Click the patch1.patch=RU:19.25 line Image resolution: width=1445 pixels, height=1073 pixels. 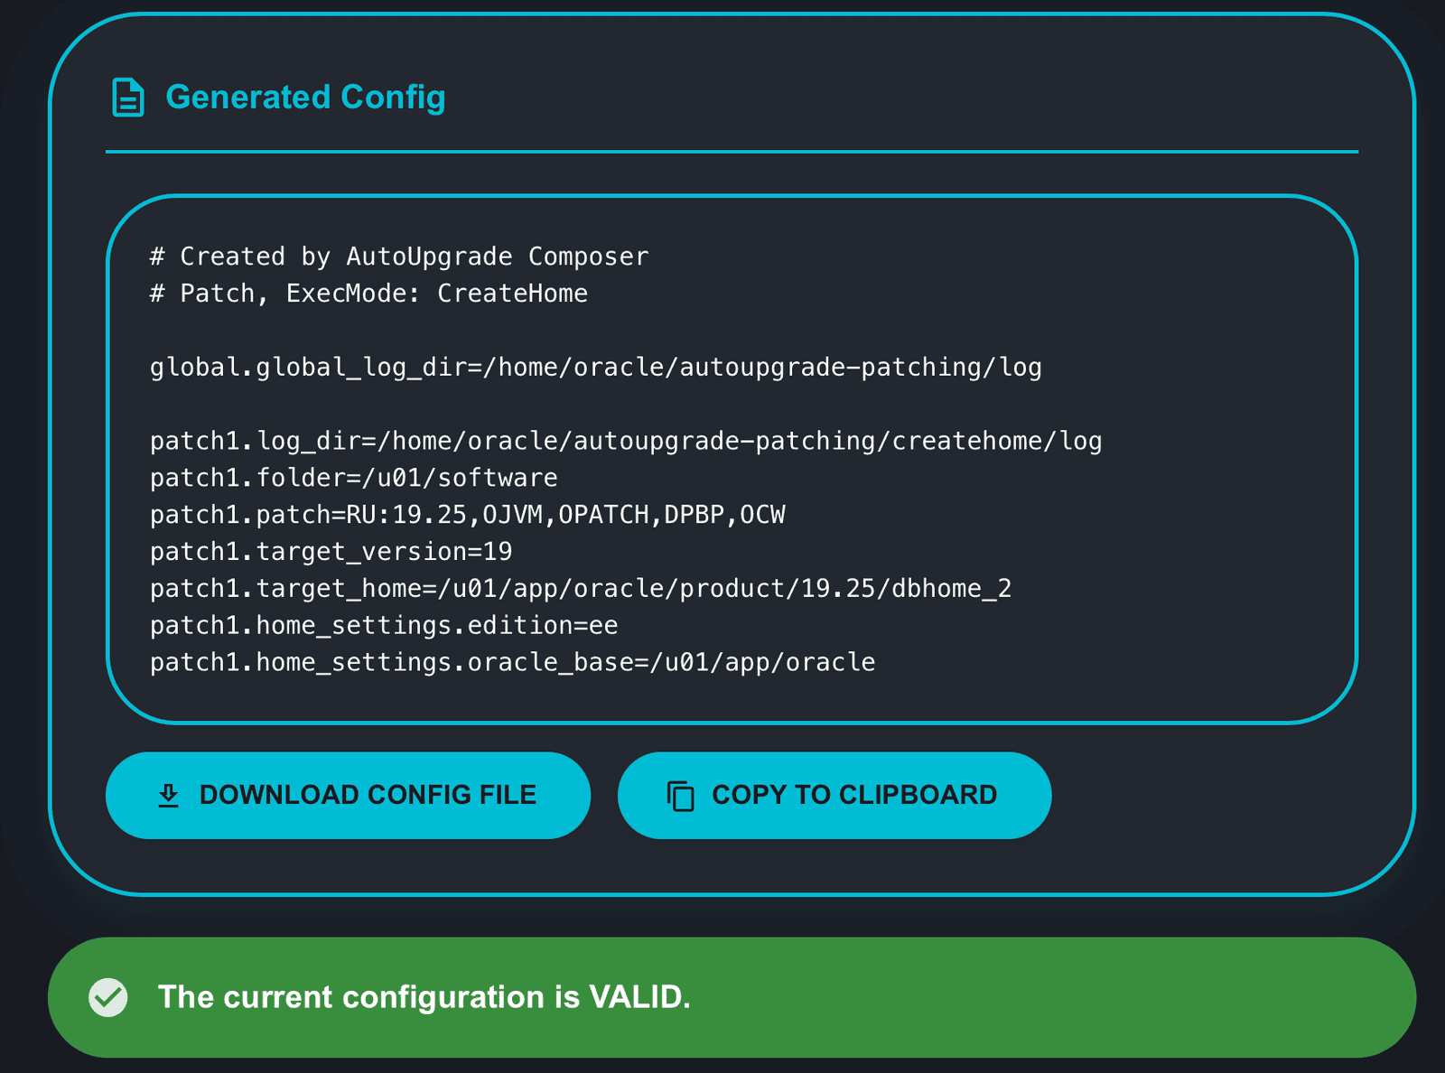(467, 515)
